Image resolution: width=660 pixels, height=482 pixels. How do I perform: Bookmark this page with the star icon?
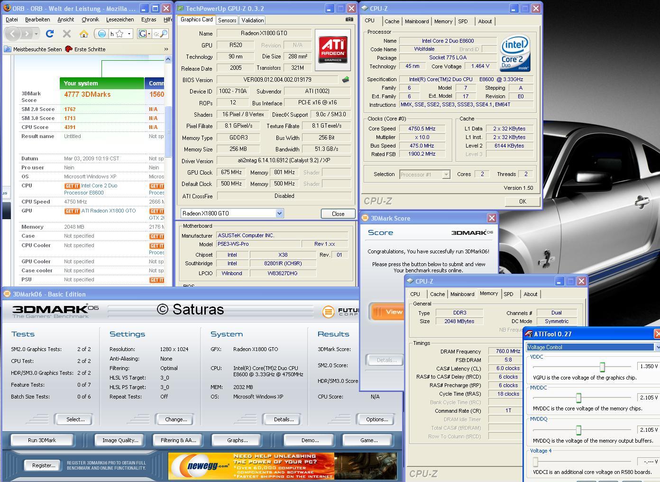120,34
